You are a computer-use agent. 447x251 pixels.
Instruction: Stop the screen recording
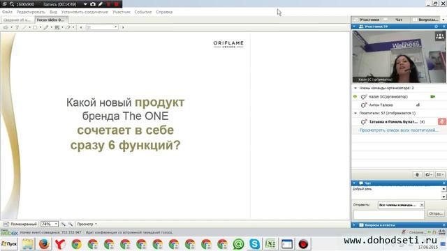click(117, 4)
